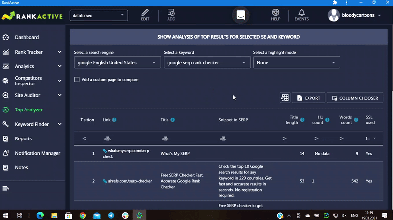The height and width of the screenshot is (220, 393).
Task: Open the ahrefs.com/serp-checker link
Action: [x=130, y=181]
